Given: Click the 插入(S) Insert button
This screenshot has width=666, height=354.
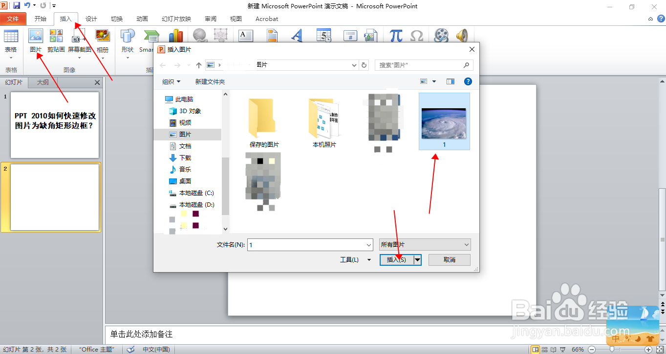Looking at the screenshot, I should pyautogui.click(x=396, y=260).
